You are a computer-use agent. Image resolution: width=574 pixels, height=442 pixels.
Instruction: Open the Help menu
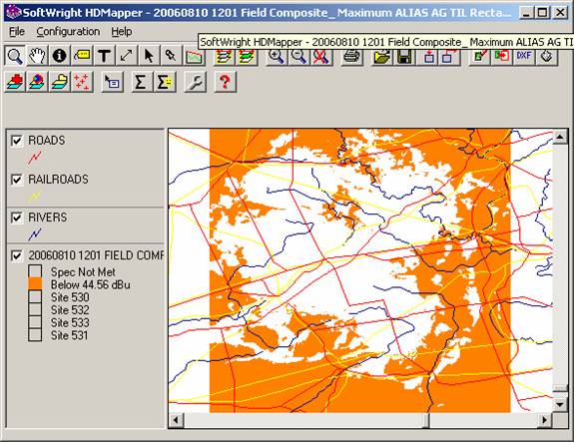(122, 32)
